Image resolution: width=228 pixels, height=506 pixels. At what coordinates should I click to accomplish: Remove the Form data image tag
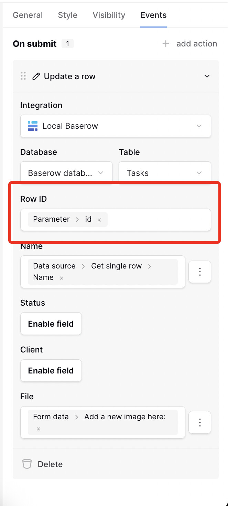39,429
